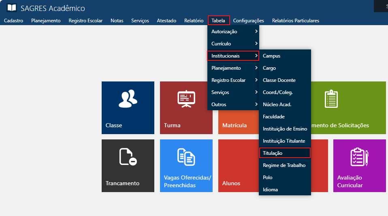This screenshot has width=388, height=216.
Task: Expand the Outros submenu
Action: 233,105
